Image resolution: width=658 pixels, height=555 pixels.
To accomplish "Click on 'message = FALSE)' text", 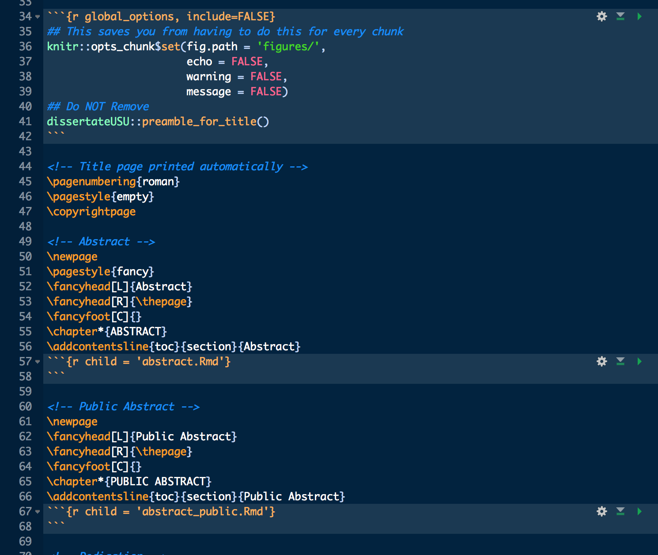I will pos(237,92).
